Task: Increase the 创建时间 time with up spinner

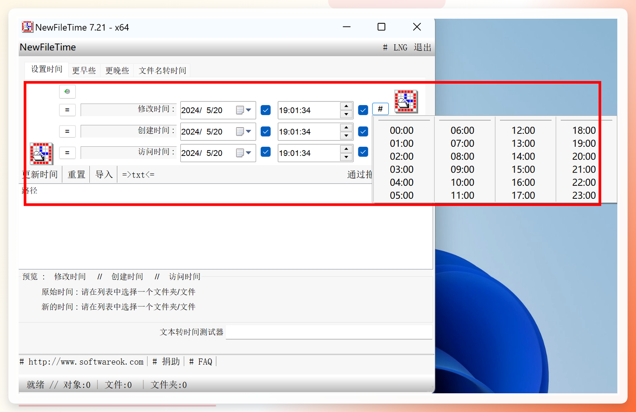Action: [x=346, y=128]
